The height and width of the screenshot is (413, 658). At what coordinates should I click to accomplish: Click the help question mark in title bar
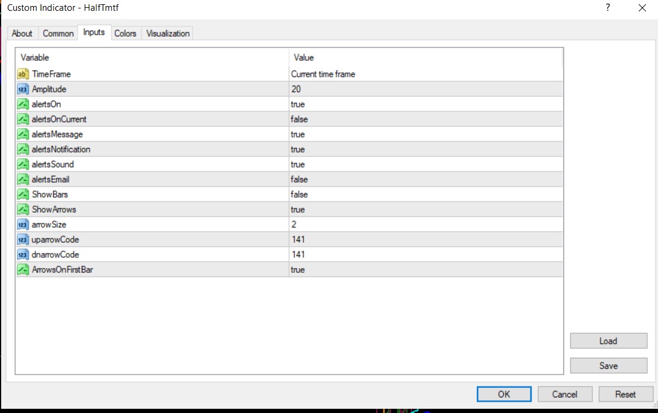click(x=607, y=8)
